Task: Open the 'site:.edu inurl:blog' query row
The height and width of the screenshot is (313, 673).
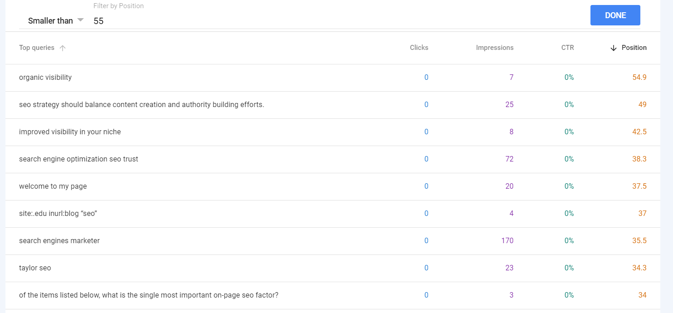Action: click(x=58, y=214)
